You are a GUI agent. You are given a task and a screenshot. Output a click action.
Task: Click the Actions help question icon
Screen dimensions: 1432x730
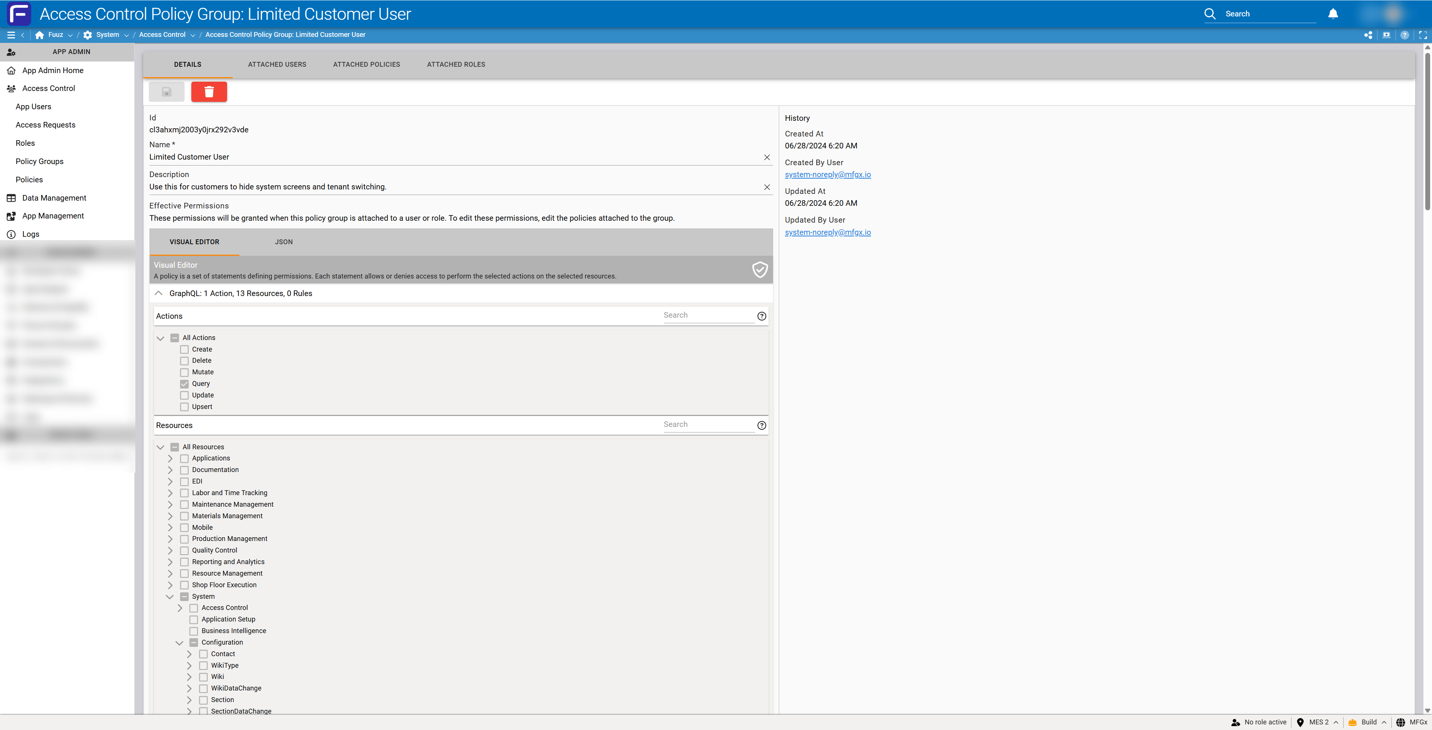pyautogui.click(x=761, y=317)
